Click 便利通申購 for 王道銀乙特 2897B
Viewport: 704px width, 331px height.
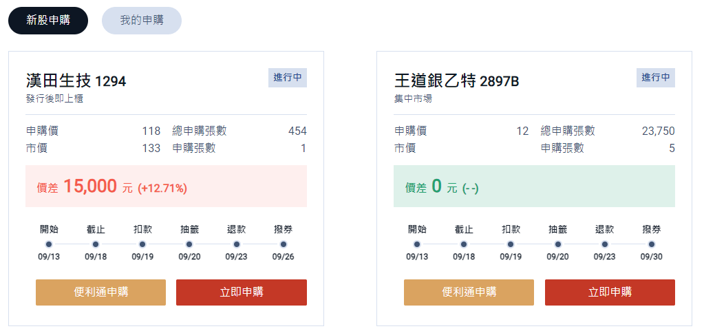pos(469,292)
